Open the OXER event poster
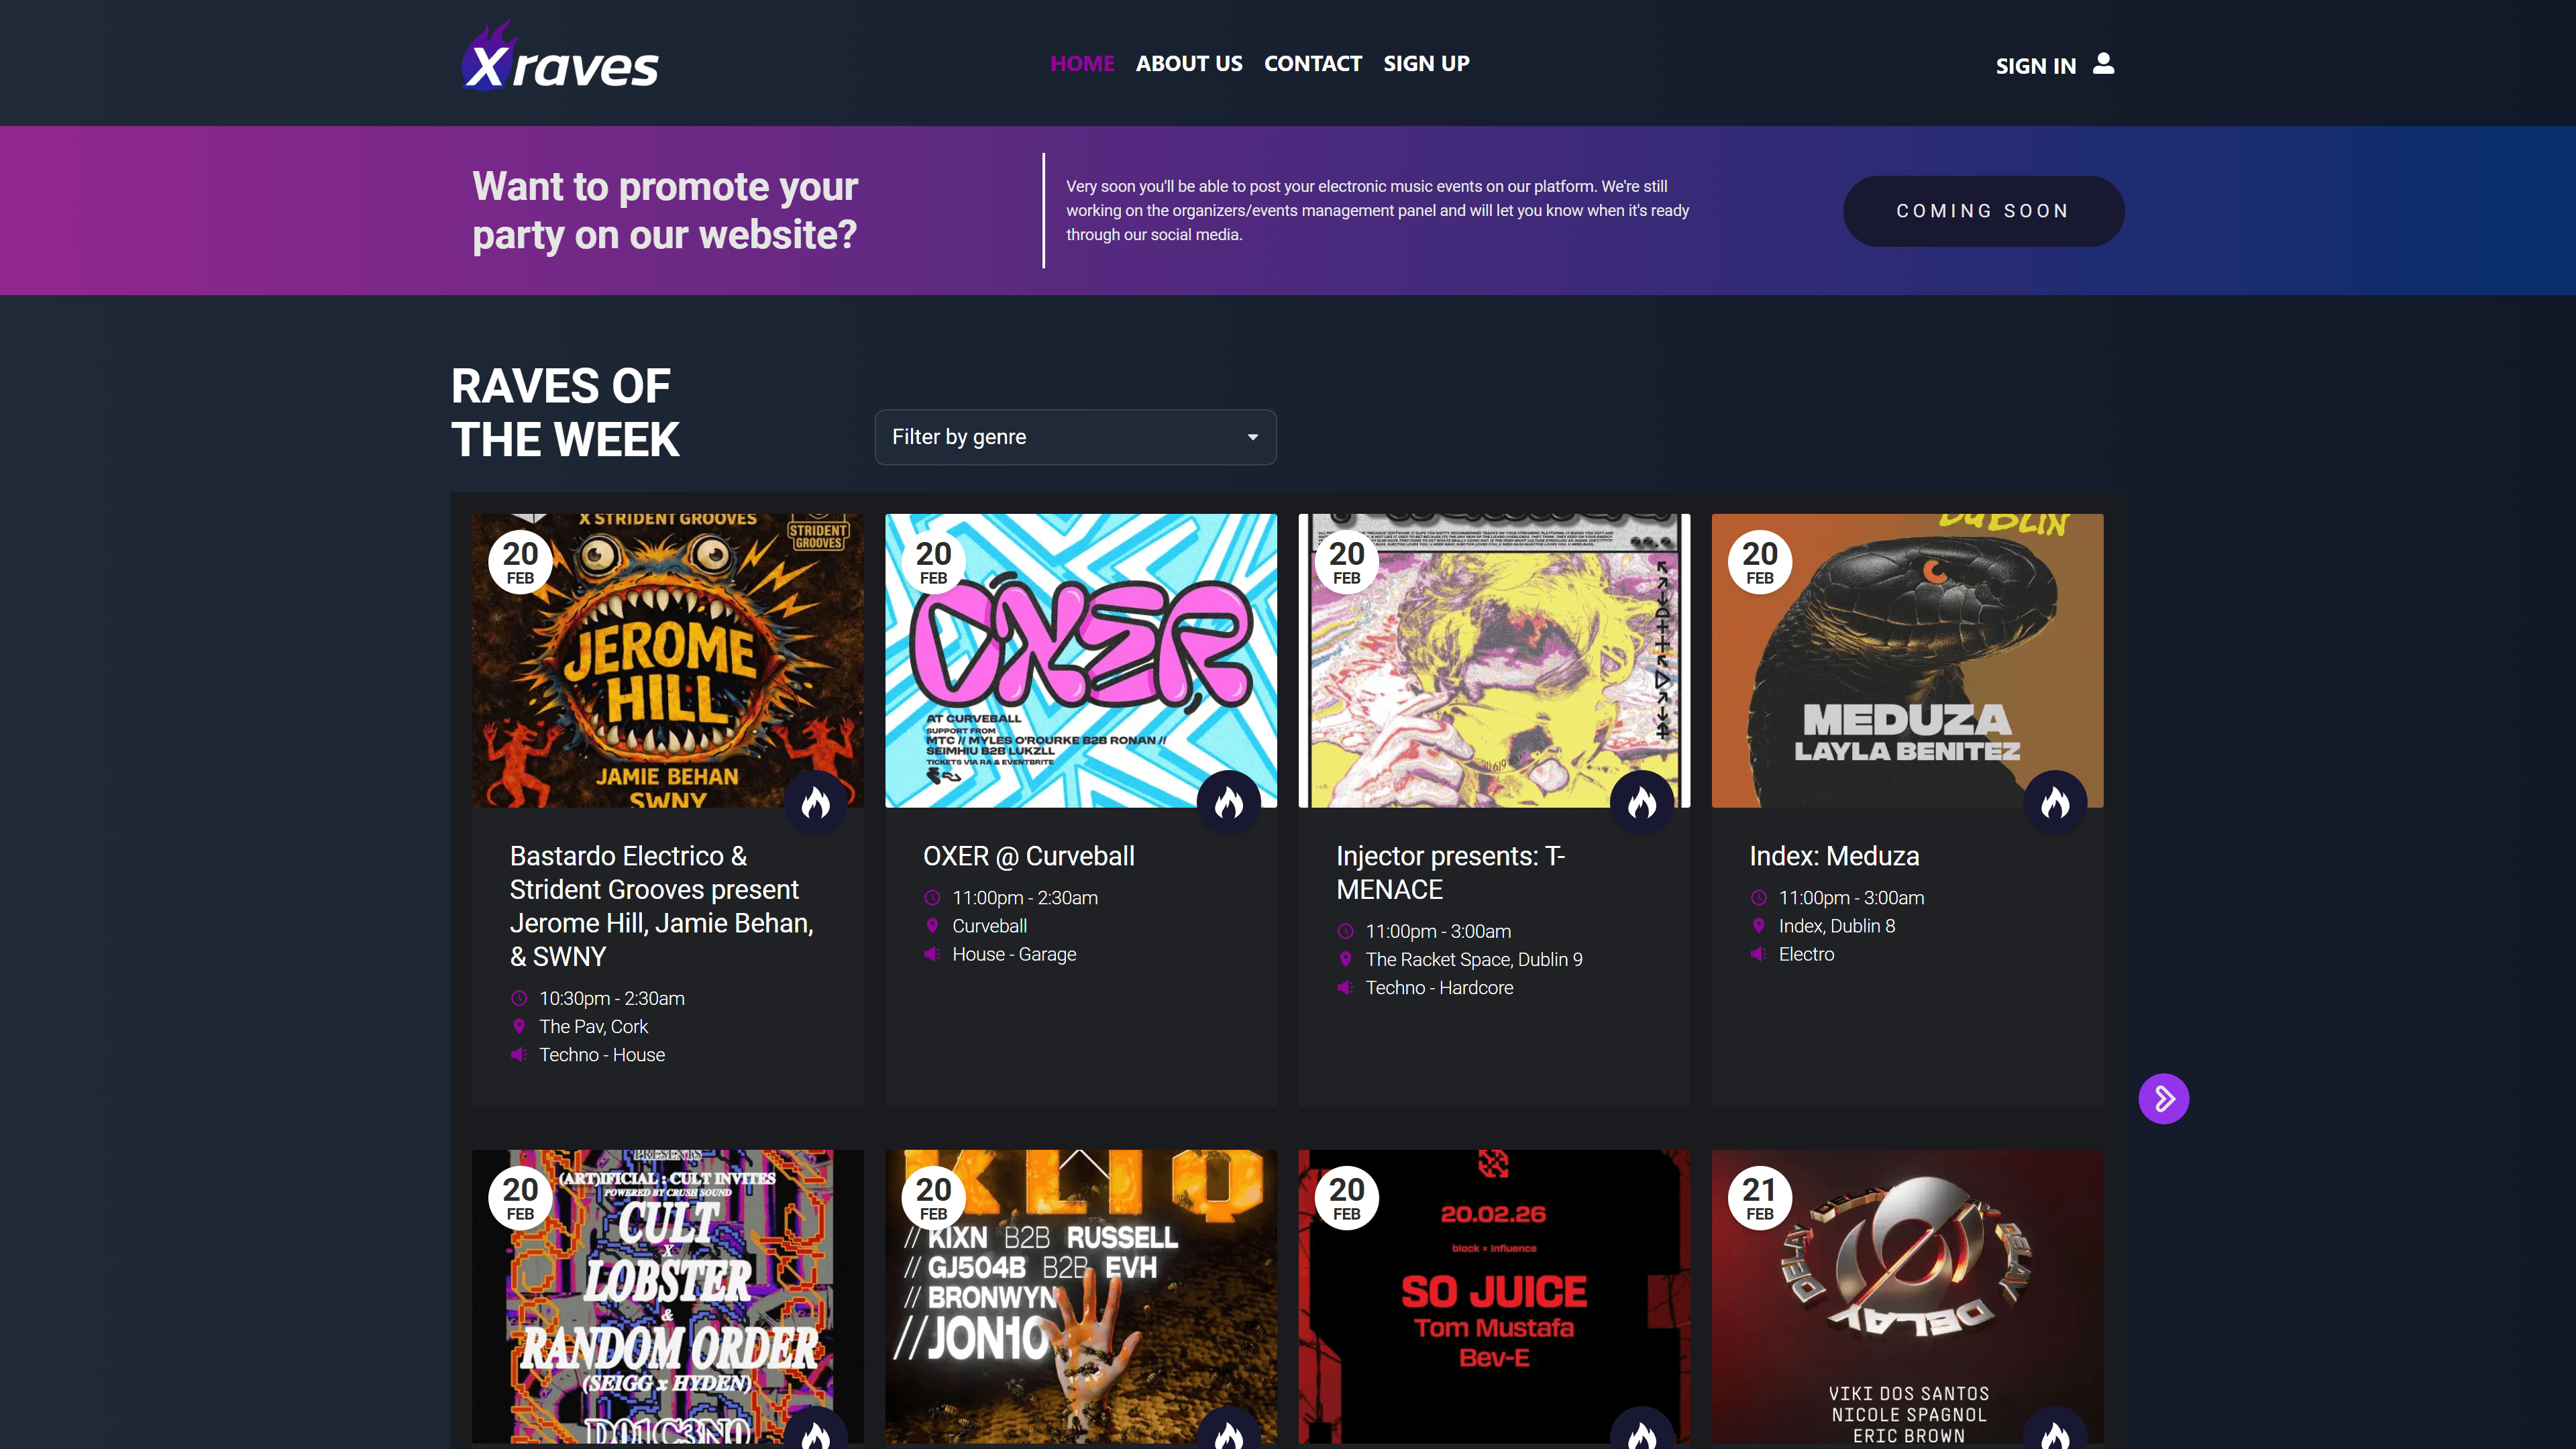 [x=1081, y=660]
